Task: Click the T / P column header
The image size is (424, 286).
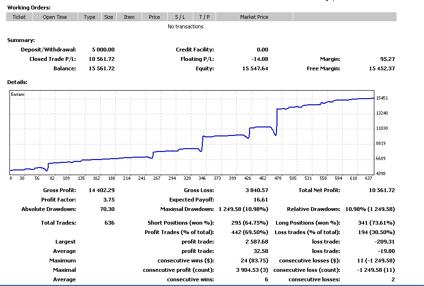Action: pos(204,17)
